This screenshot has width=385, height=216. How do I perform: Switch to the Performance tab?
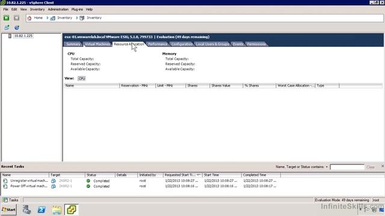tap(158, 44)
